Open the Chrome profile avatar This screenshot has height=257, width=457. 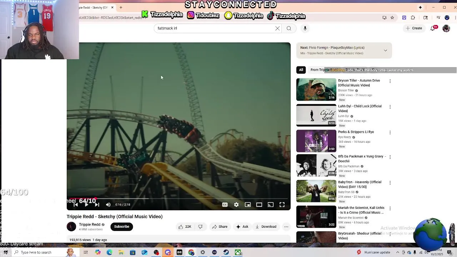point(447,17)
